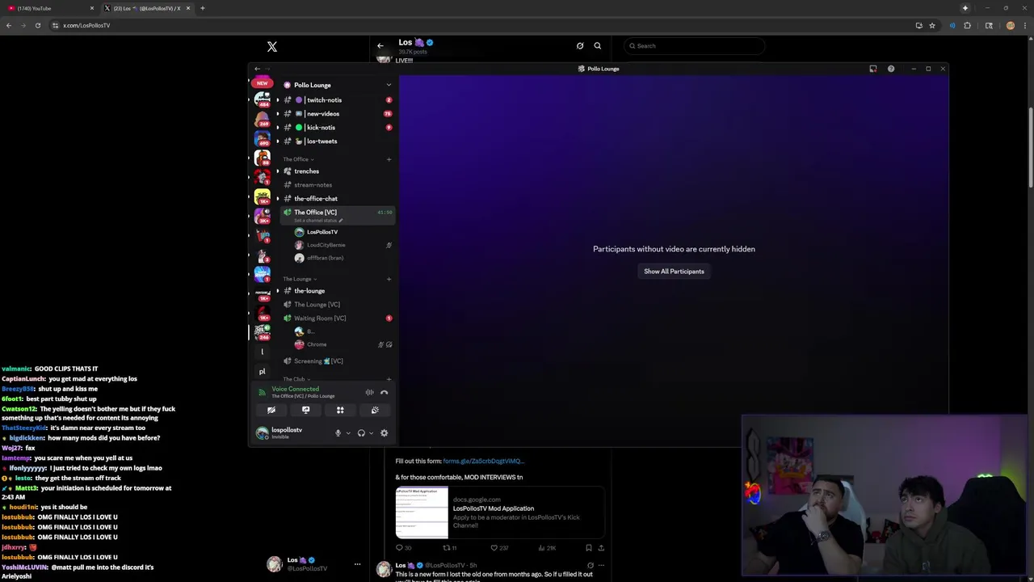Go back with Discord back arrow
Image resolution: width=1034 pixels, height=582 pixels.
(x=257, y=69)
